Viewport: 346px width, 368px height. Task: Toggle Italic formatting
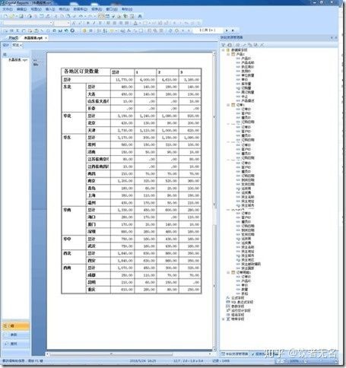94,23
